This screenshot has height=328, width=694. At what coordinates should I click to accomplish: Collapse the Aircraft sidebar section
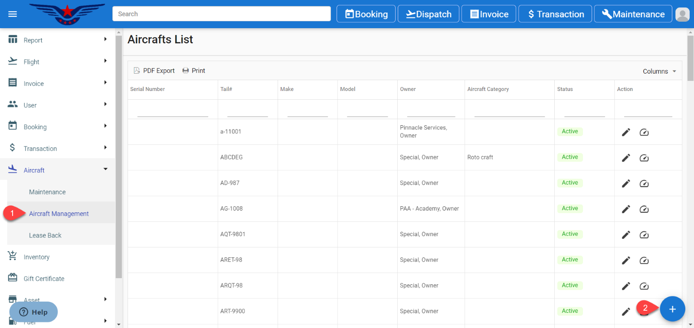point(57,170)
